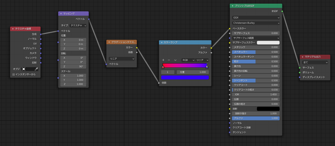Open the GGX distribution dropdown

(x=256, y=18)
